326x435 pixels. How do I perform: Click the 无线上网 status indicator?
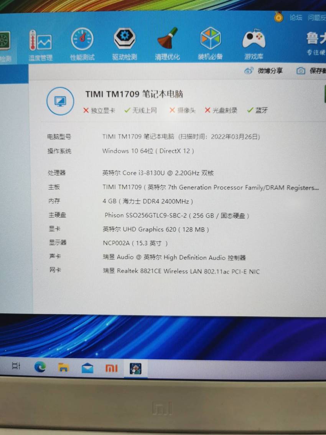click(x=140, y=111)
